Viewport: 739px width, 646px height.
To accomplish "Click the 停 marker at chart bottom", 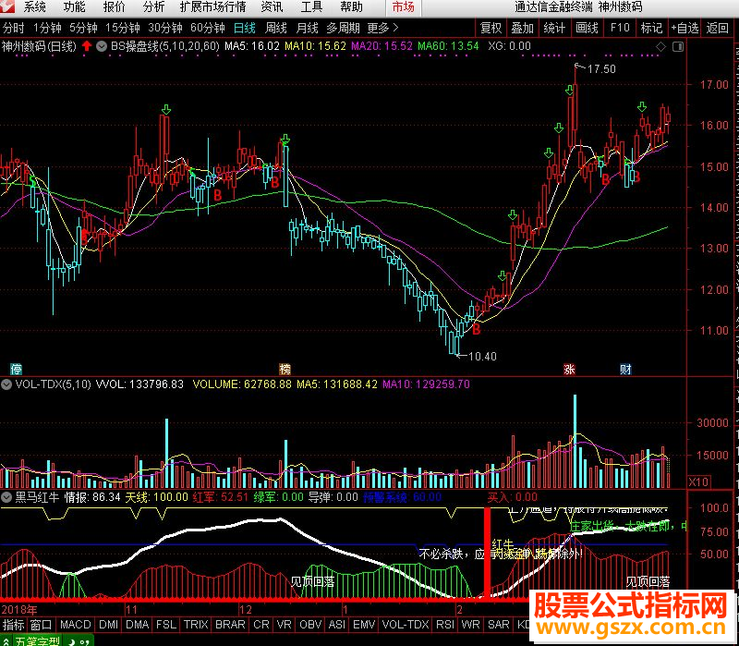I will (x=17, y=369).
